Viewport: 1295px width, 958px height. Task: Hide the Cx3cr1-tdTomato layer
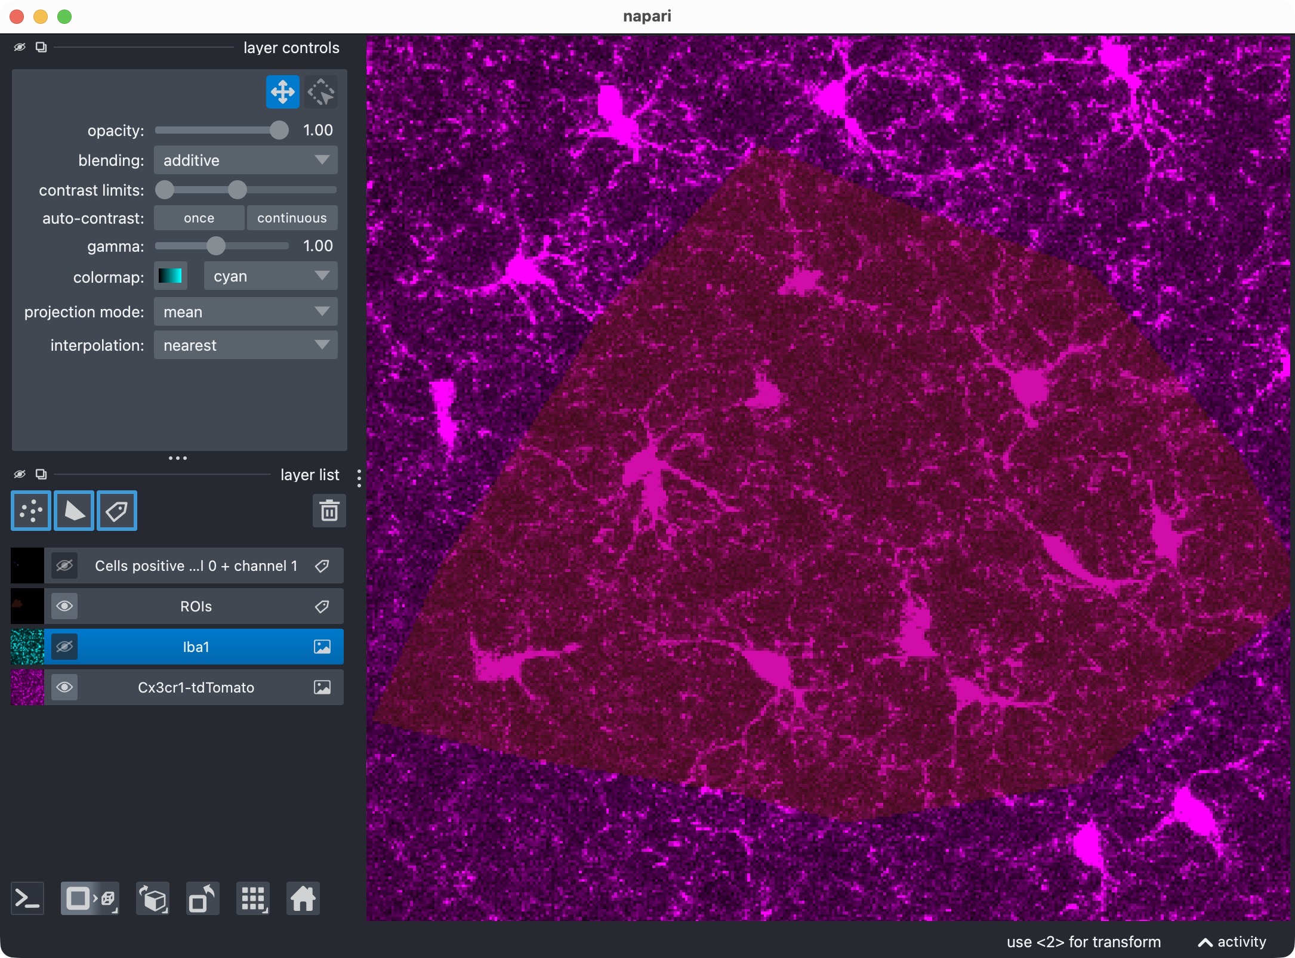[64, 687]
